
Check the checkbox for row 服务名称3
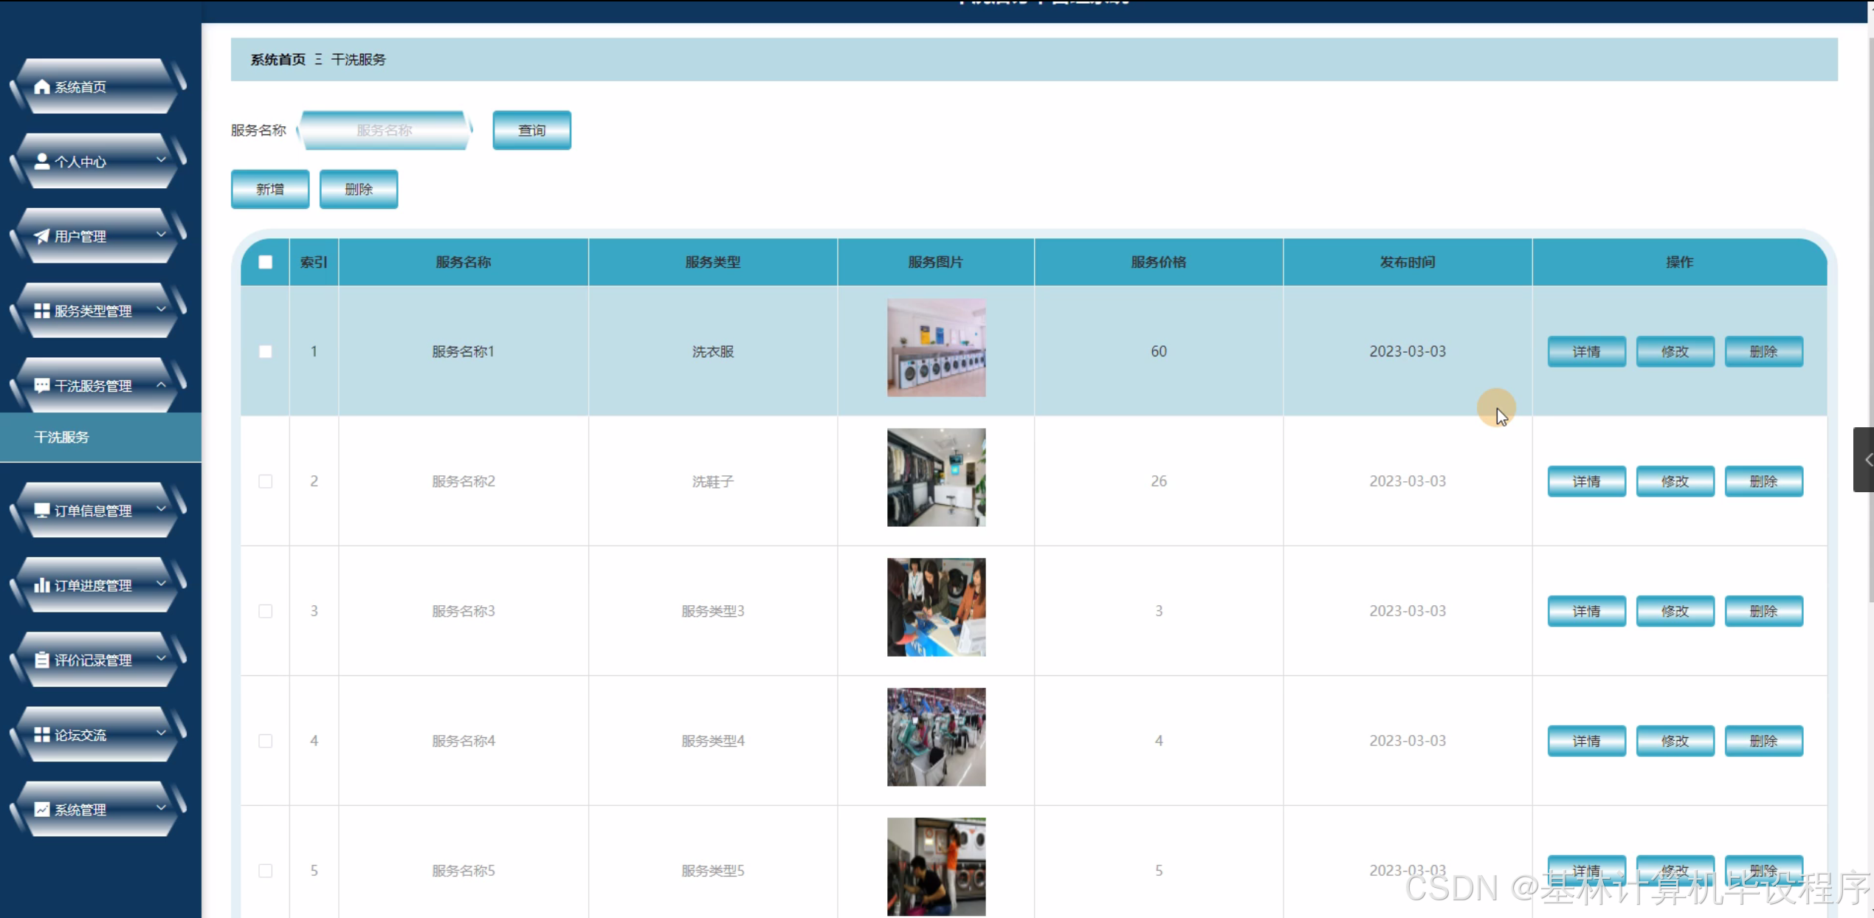coord(266,611)
